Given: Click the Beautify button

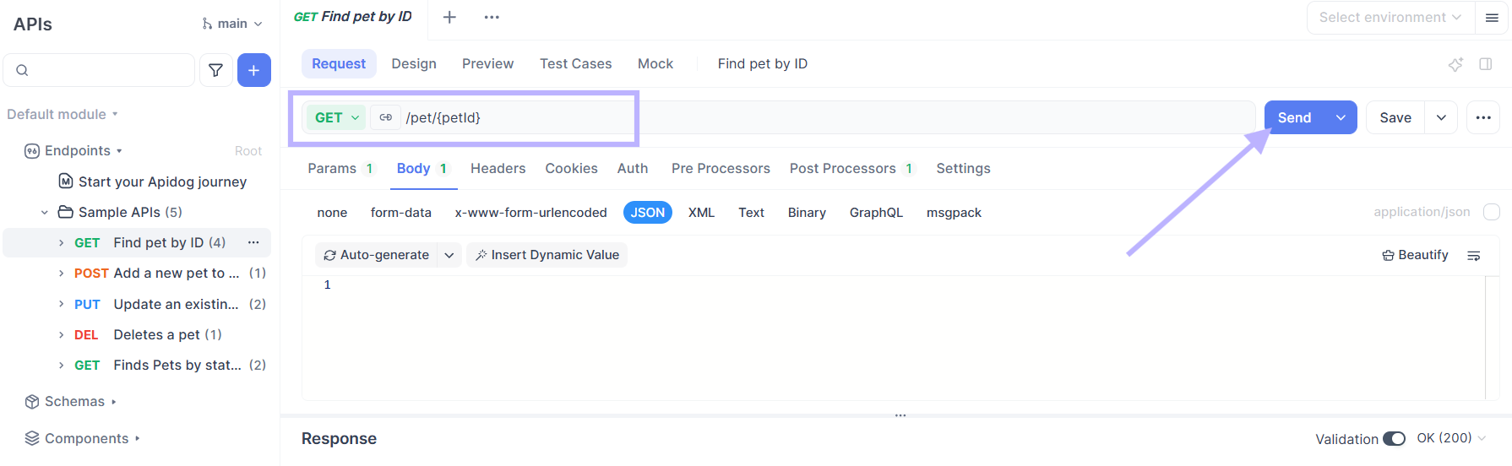Looking at the screenshot, I should click(x=1415, y=255).
